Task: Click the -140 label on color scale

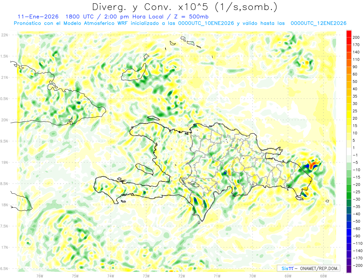Action: pos(358,251)
